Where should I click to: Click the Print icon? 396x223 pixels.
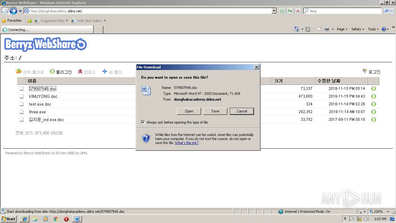pos(327,29)
